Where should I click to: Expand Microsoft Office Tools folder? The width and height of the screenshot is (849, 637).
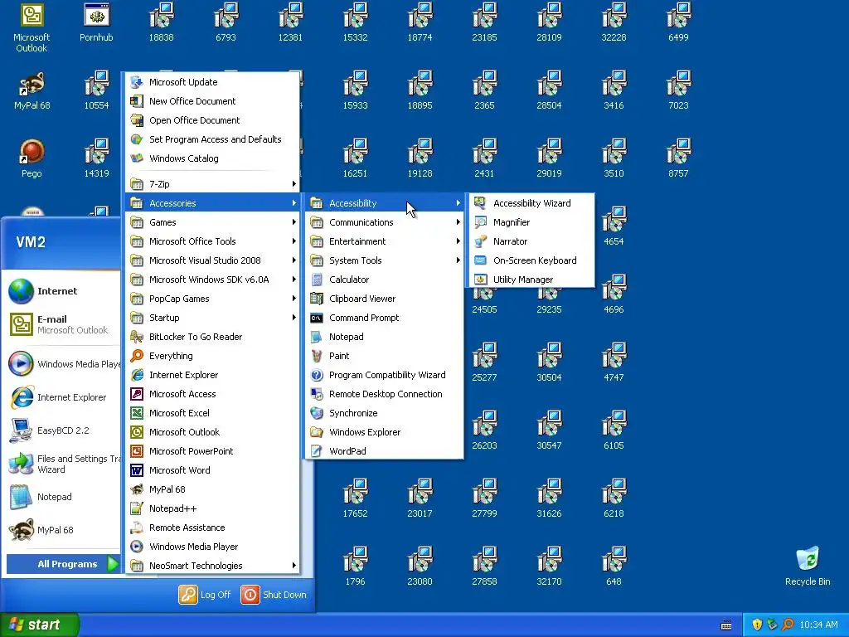212,241
